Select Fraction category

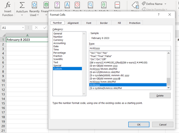click(x=67, y=56)
